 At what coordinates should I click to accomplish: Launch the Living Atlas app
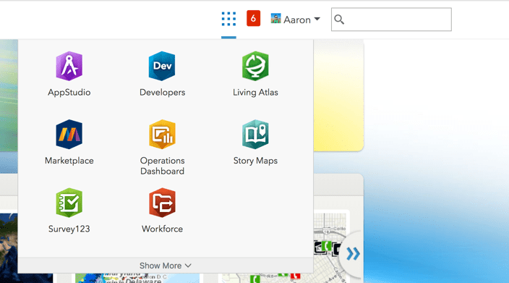(x=255, y=66)
